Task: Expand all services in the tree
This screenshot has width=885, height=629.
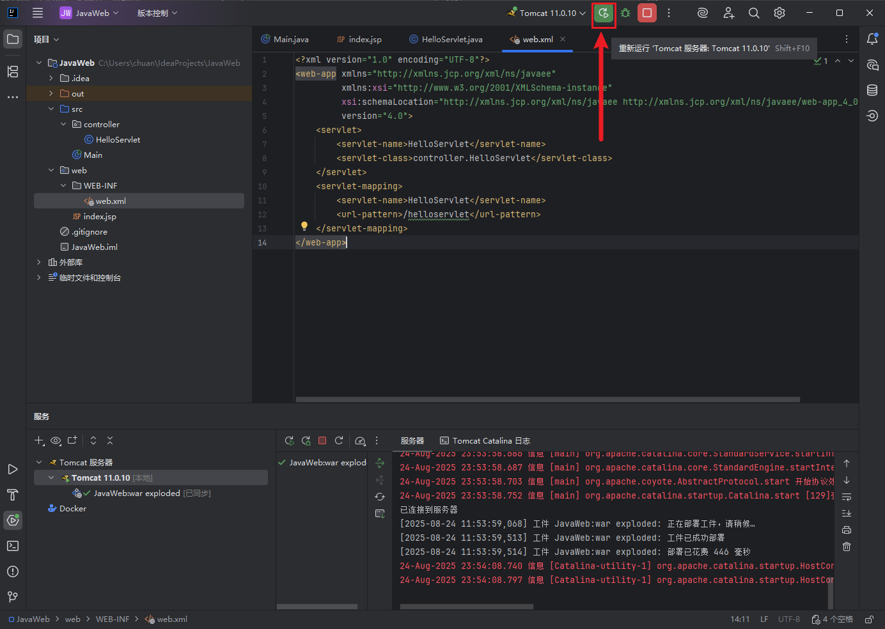Action: click(x=93, y=440)
